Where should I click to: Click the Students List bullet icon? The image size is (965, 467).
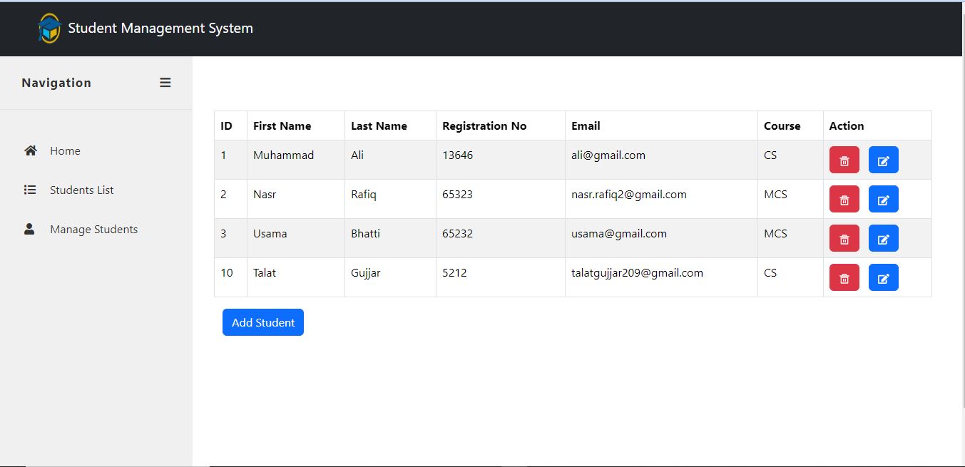(30, 190)
